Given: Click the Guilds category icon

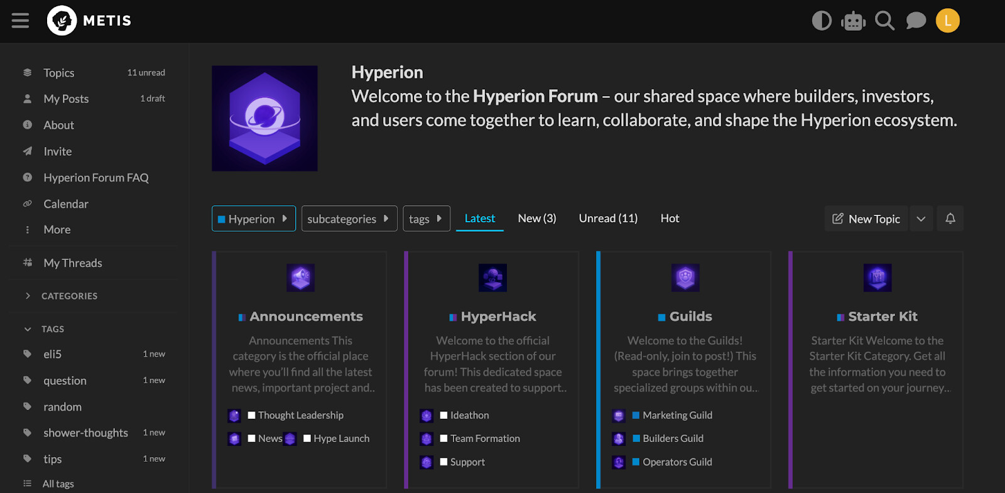Looking at the screenshot, I should click(x=685, y=278).
